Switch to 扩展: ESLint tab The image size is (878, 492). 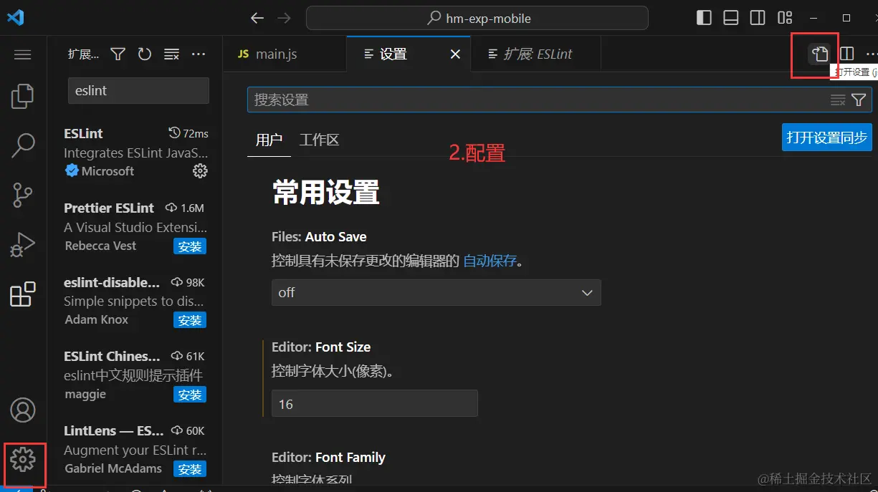(x=535, y=54)
